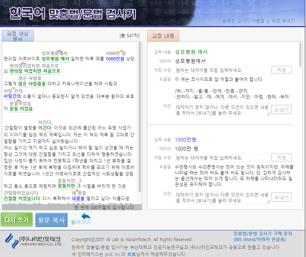Click replacement text 1000만 원 in 대치어 row
Image resolution: width=306 pixels, height=257 pixels.
[x=186, y=149]
